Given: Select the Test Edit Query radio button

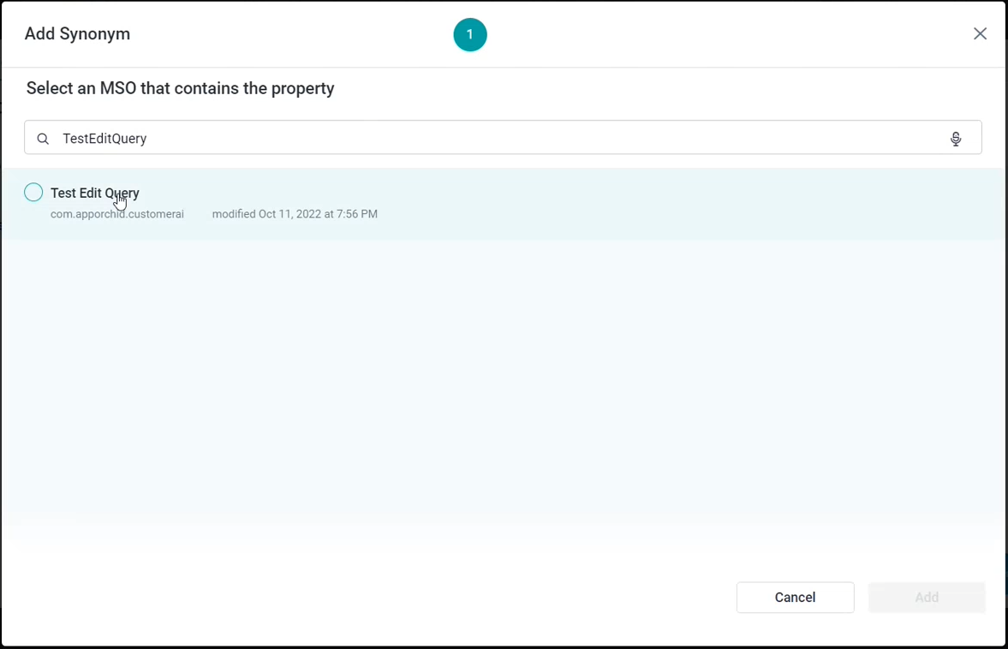Looking at the screenshot, I should [x=33, y=193].
